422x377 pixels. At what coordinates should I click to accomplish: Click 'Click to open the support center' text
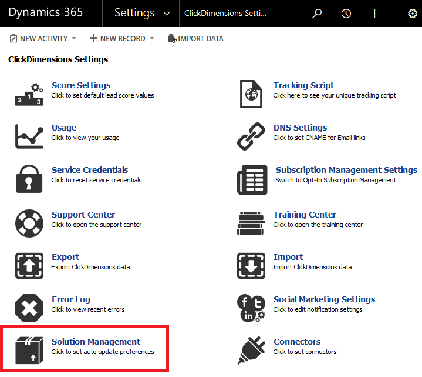pos(96,225)
